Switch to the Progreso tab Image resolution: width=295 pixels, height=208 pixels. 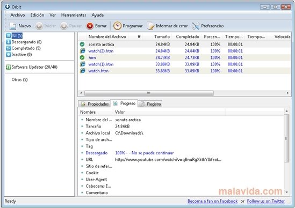tap(124, 103)
